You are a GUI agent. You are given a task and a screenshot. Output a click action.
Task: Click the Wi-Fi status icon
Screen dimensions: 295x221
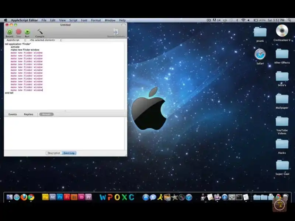tap(243, 20)
